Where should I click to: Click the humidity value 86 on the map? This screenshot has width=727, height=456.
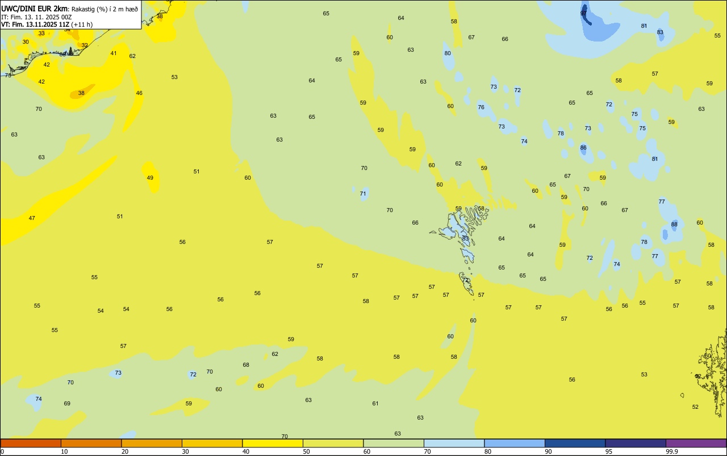583,148
